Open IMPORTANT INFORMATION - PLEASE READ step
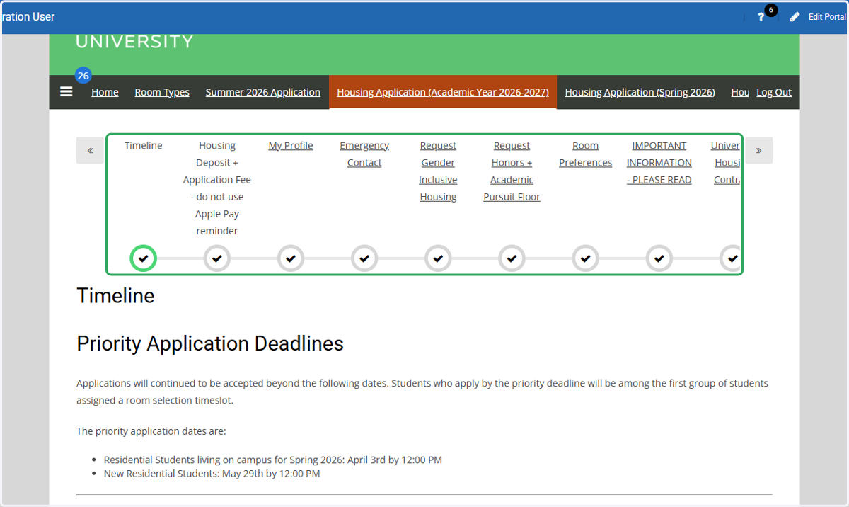The image size is (849, 507). (659, 162)
